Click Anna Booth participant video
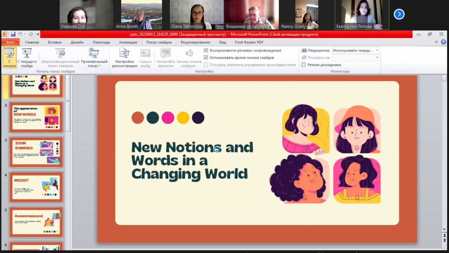 tap(141, 15)
